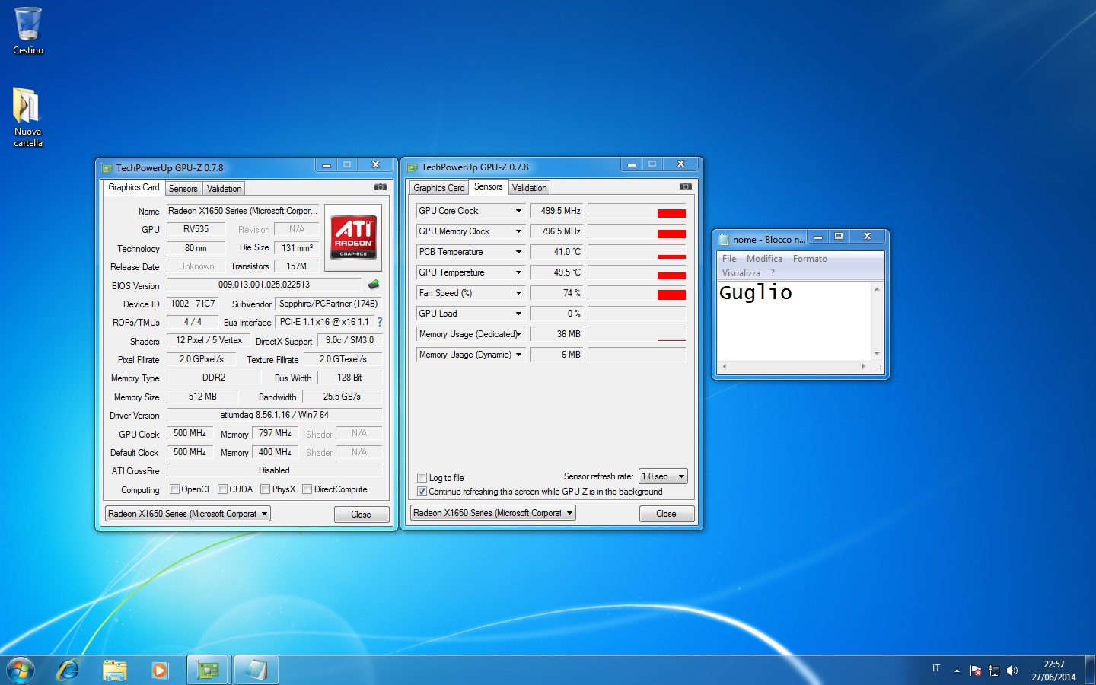
Task: Click Notepad text area containing Guglio
Action: [x=794, y=320]
